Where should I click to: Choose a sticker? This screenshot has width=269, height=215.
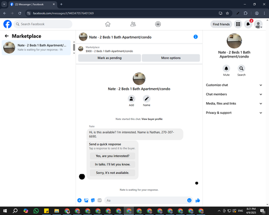pyautogui.click(x=93, y=200)
